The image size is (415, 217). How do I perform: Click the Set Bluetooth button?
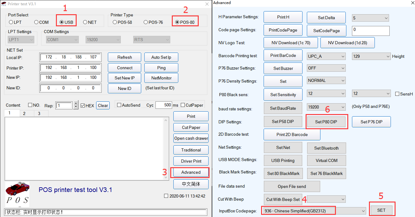click(326, 148)
